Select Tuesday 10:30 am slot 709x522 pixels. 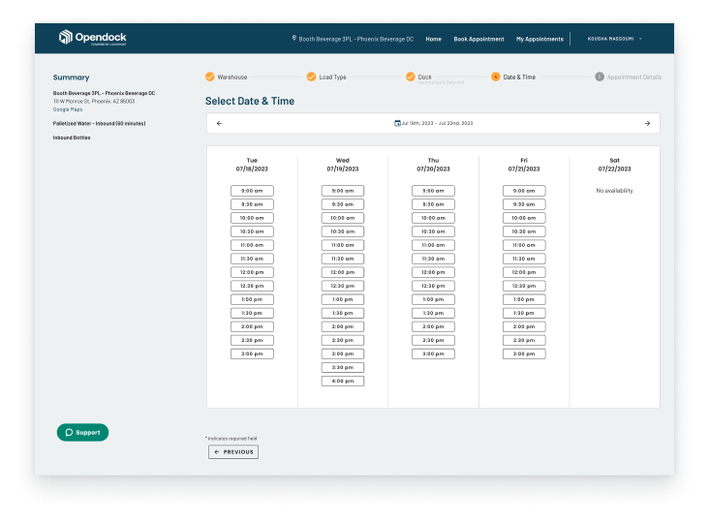[x=252, y=231]
